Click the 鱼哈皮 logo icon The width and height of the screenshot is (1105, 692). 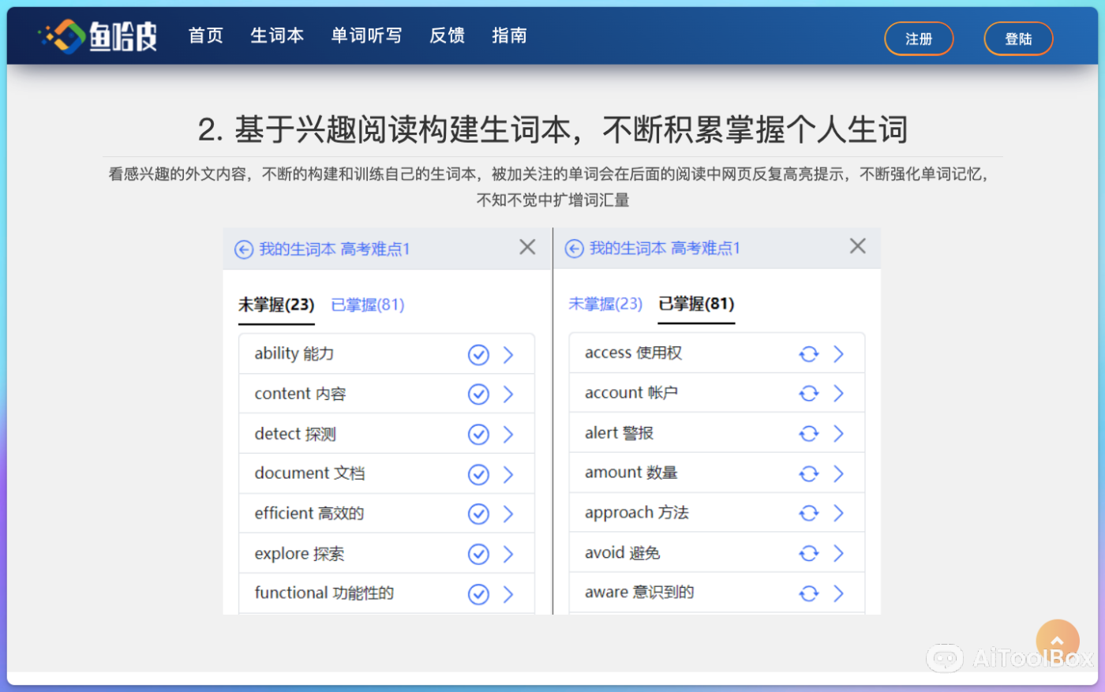(63, 36)
